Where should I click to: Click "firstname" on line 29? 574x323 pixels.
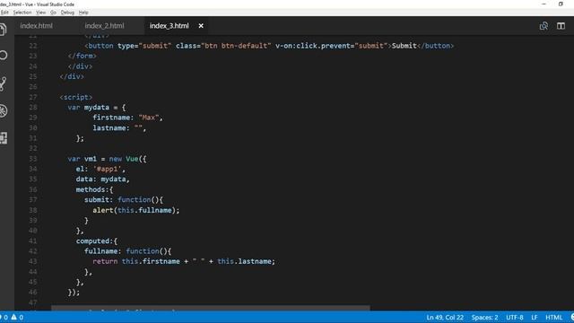click(111, 118)
